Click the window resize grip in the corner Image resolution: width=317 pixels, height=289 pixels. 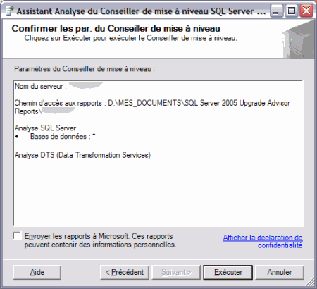click(x=311, y=283)
